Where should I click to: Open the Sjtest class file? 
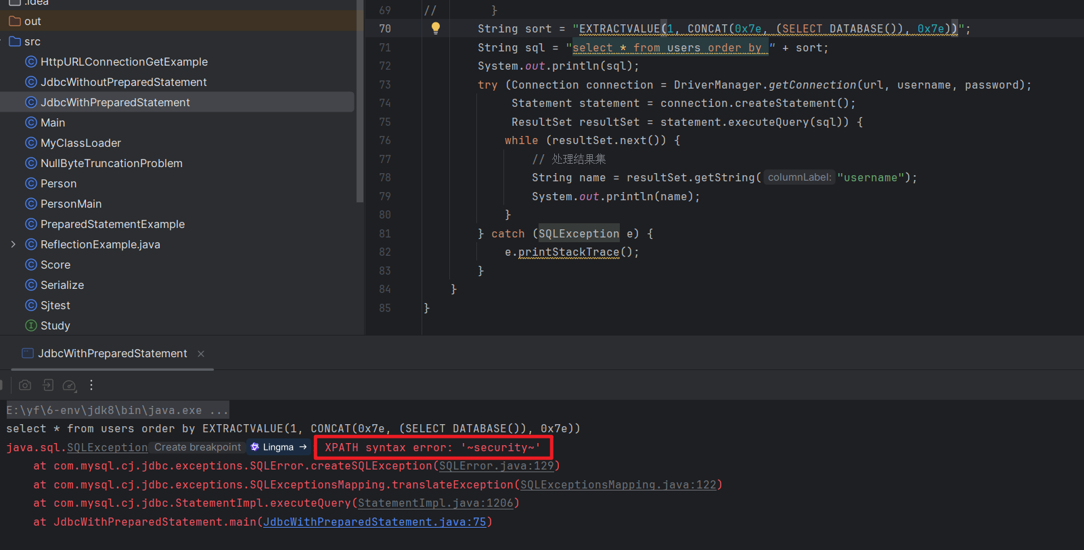click(55, 305)
